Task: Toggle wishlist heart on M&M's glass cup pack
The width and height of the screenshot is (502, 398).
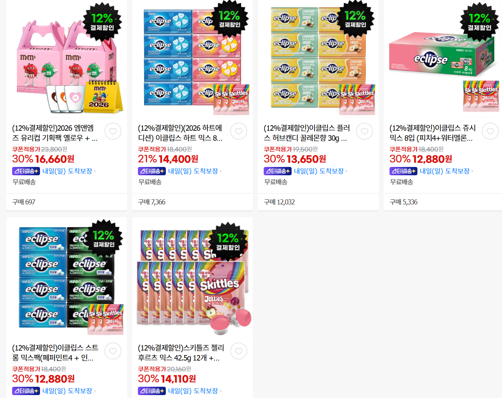Action: pyautogui.click(x=113, y=131)
